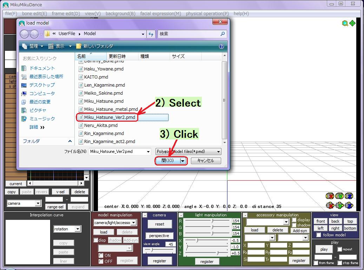Viewport: 364px width, 270px height.
Task: Click the play button
Action: (x=324, y=249)
